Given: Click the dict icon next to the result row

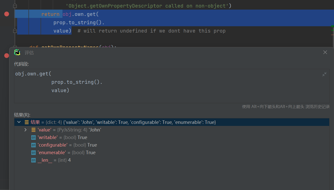Looking at the screenshot, I should pyautogui.click(x=27, y=122).
